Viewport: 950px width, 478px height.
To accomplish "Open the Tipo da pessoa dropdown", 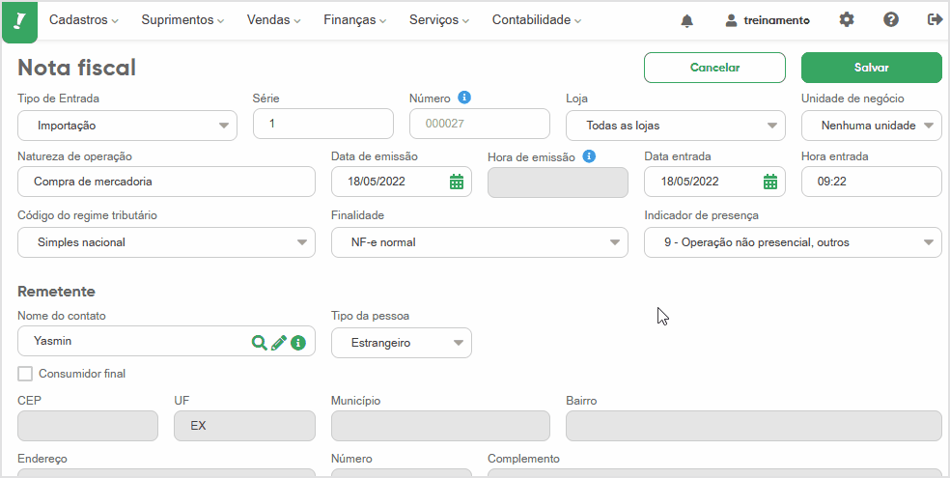I will [x=402, y=343].
